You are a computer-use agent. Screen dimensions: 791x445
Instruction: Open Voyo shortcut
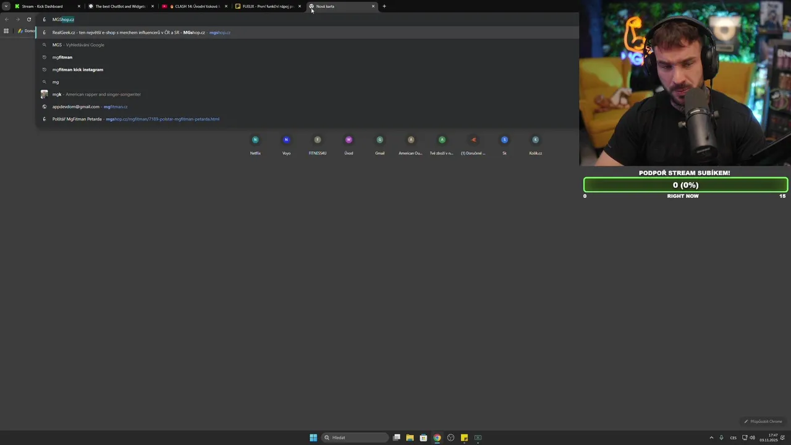286,145
